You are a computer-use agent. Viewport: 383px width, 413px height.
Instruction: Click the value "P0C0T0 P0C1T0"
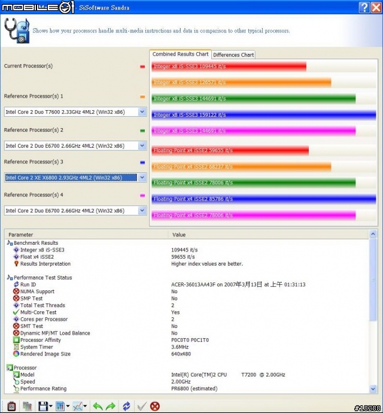[190, 340]
